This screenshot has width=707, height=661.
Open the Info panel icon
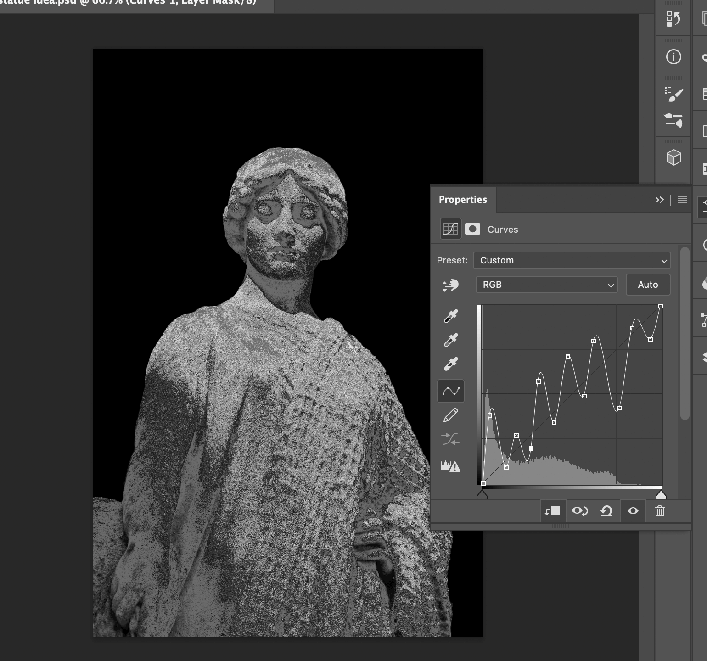pos(673,57)
